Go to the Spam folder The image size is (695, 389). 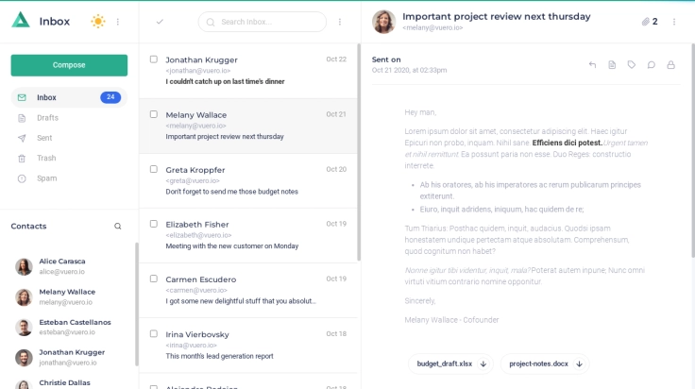(46, 178)
